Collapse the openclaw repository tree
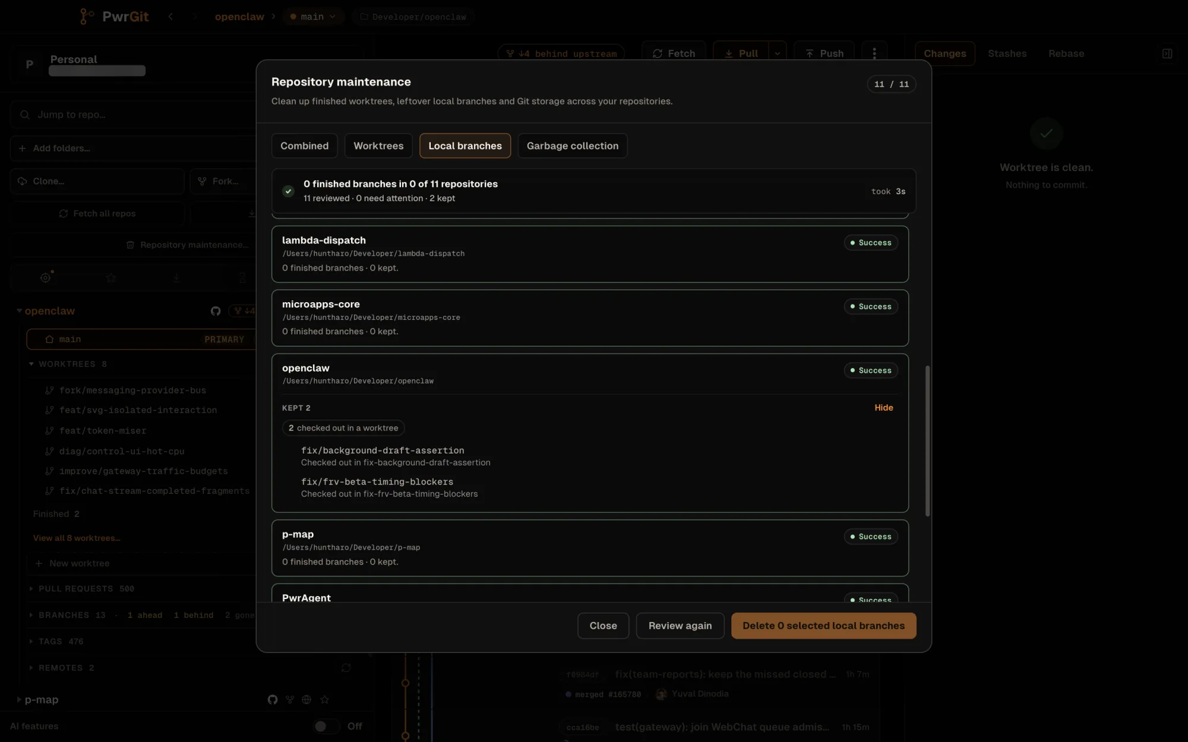The height and width of the screenshot is (742, 1188). [x=19, y=310]
